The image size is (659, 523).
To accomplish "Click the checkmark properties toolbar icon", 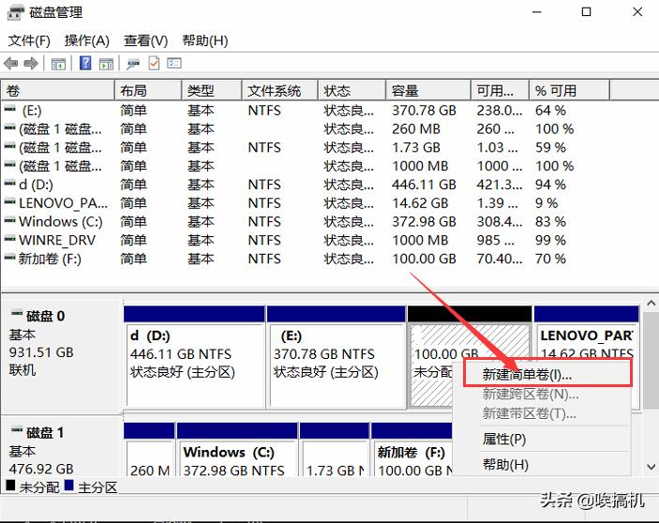I will (x=155, y=64).
